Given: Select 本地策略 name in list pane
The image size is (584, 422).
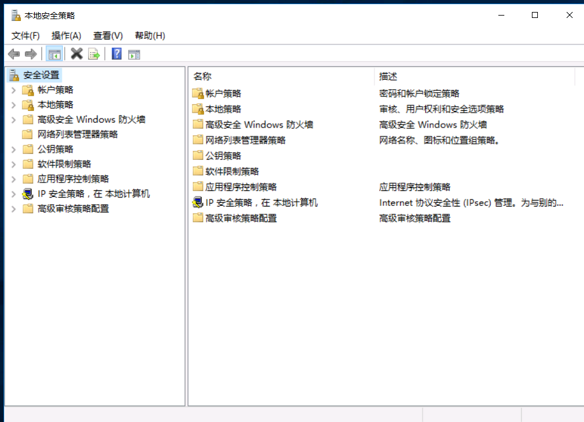Looking at the screenshot, I should click(223, 109).
